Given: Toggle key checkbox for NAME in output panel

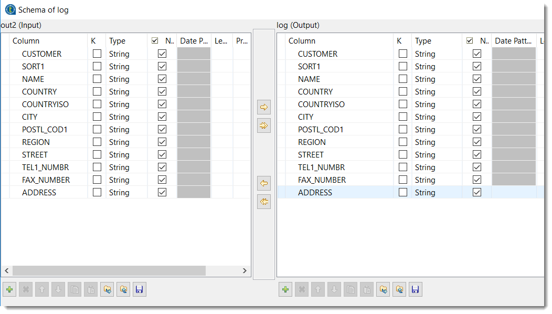Looking at the screenshot, I should pyautogui.click(x=403, y=79).
